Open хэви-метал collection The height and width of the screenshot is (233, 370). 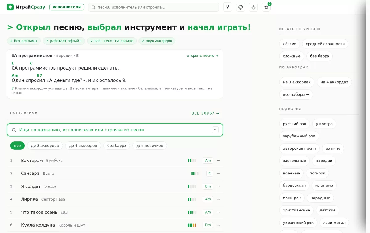[334, 223]
